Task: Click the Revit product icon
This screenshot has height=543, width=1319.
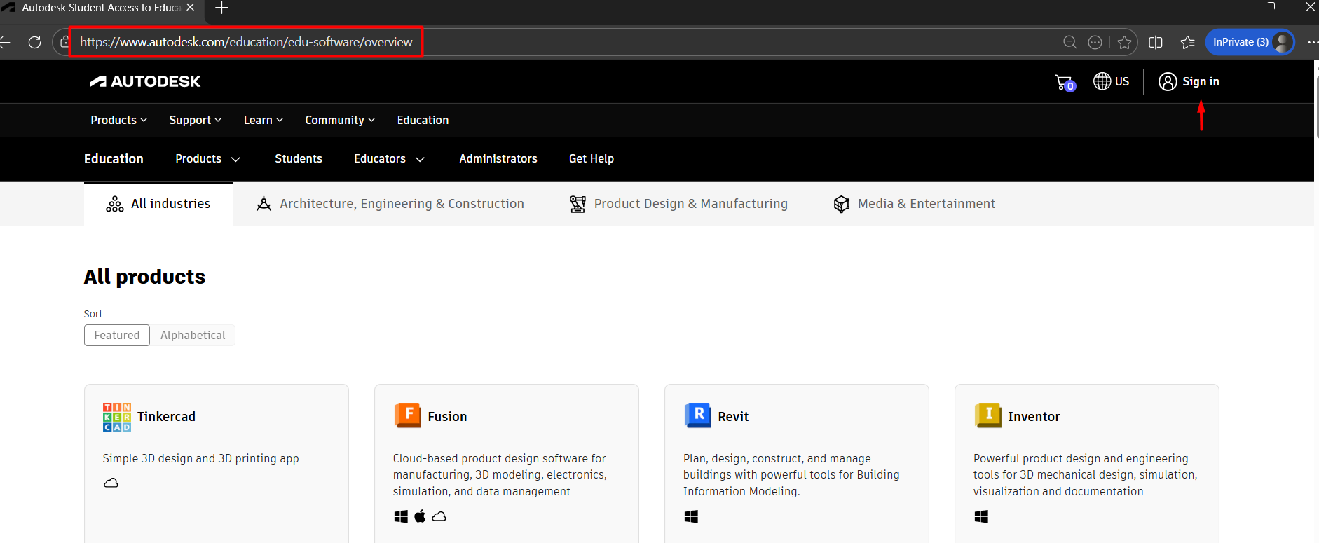Action: (697, 415)
